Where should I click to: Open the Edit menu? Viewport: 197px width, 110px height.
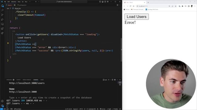coord(9,2)
